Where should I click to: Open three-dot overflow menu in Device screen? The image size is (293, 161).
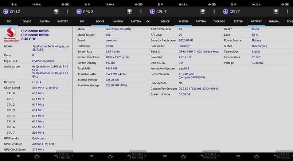(x=141, y=12)
